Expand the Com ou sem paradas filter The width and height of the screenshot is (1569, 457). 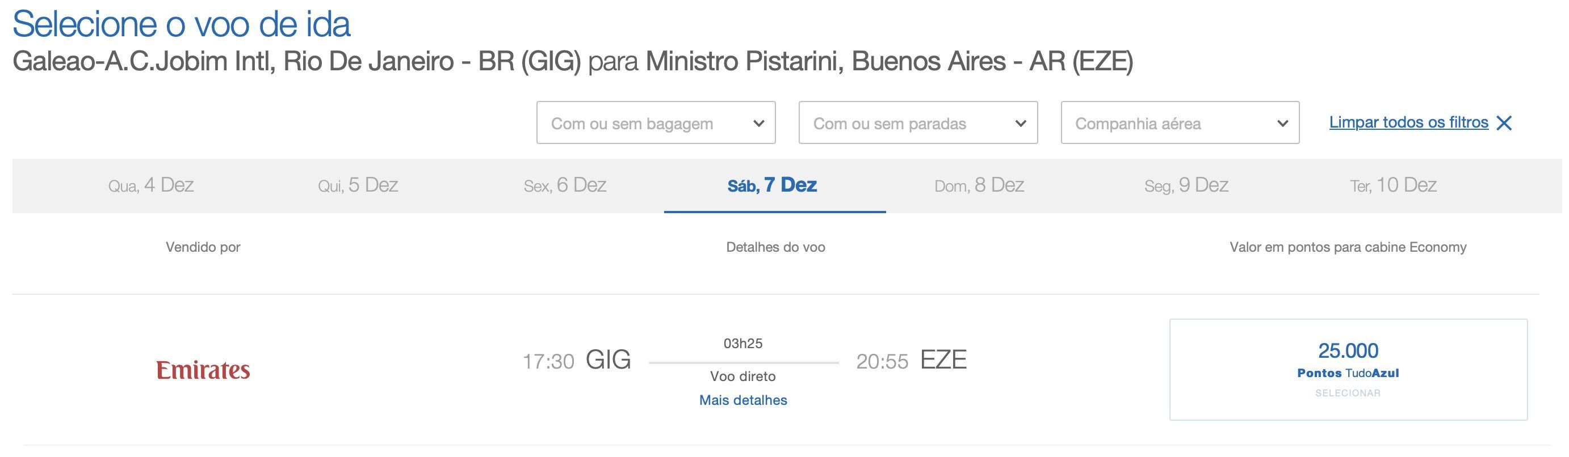pyautogui.click(x=918, y=122)
